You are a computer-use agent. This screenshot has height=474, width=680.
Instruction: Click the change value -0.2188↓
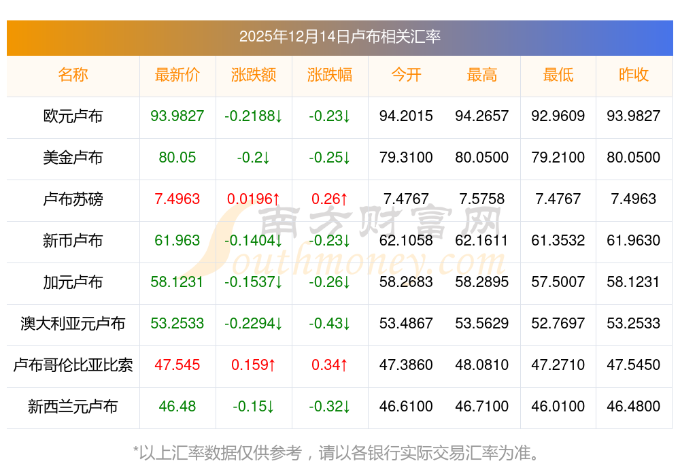coord(254,116)
